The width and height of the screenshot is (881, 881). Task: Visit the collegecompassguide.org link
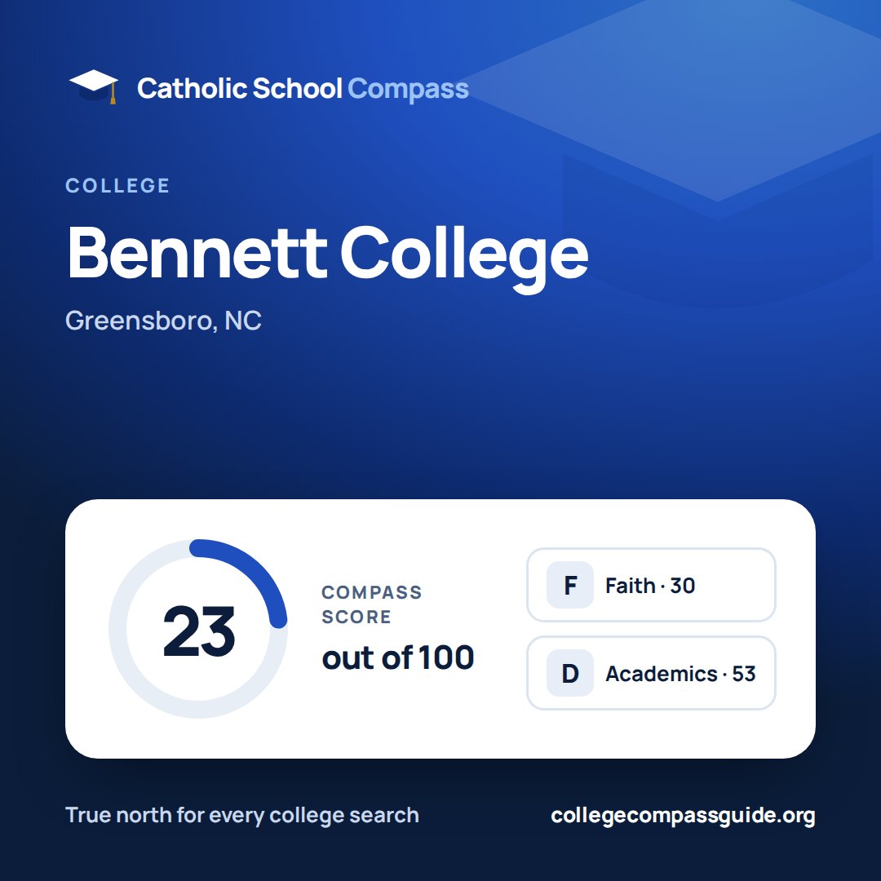click(x=683, y=816)
